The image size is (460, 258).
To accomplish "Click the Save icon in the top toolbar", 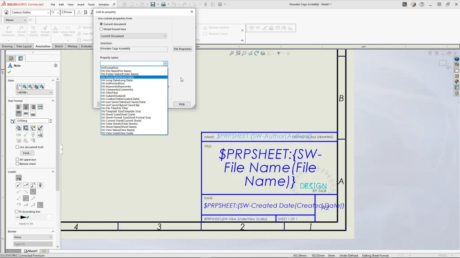I will (153, 4).
